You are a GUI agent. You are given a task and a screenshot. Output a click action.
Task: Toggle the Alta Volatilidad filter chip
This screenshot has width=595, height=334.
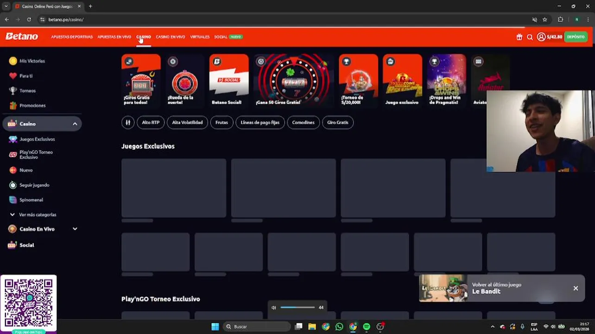pos(187,122)
